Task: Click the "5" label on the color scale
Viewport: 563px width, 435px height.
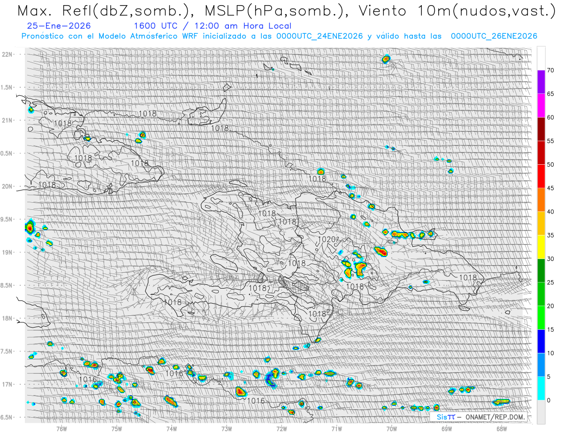Action: pos(548,376)
